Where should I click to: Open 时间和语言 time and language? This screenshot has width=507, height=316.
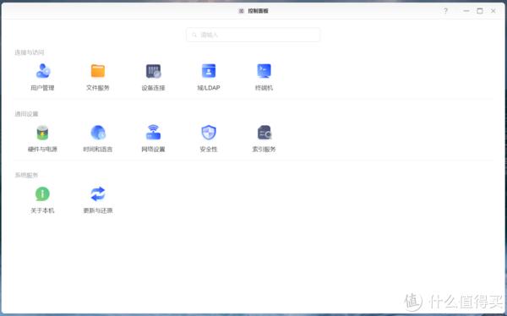tap(98, 139)
